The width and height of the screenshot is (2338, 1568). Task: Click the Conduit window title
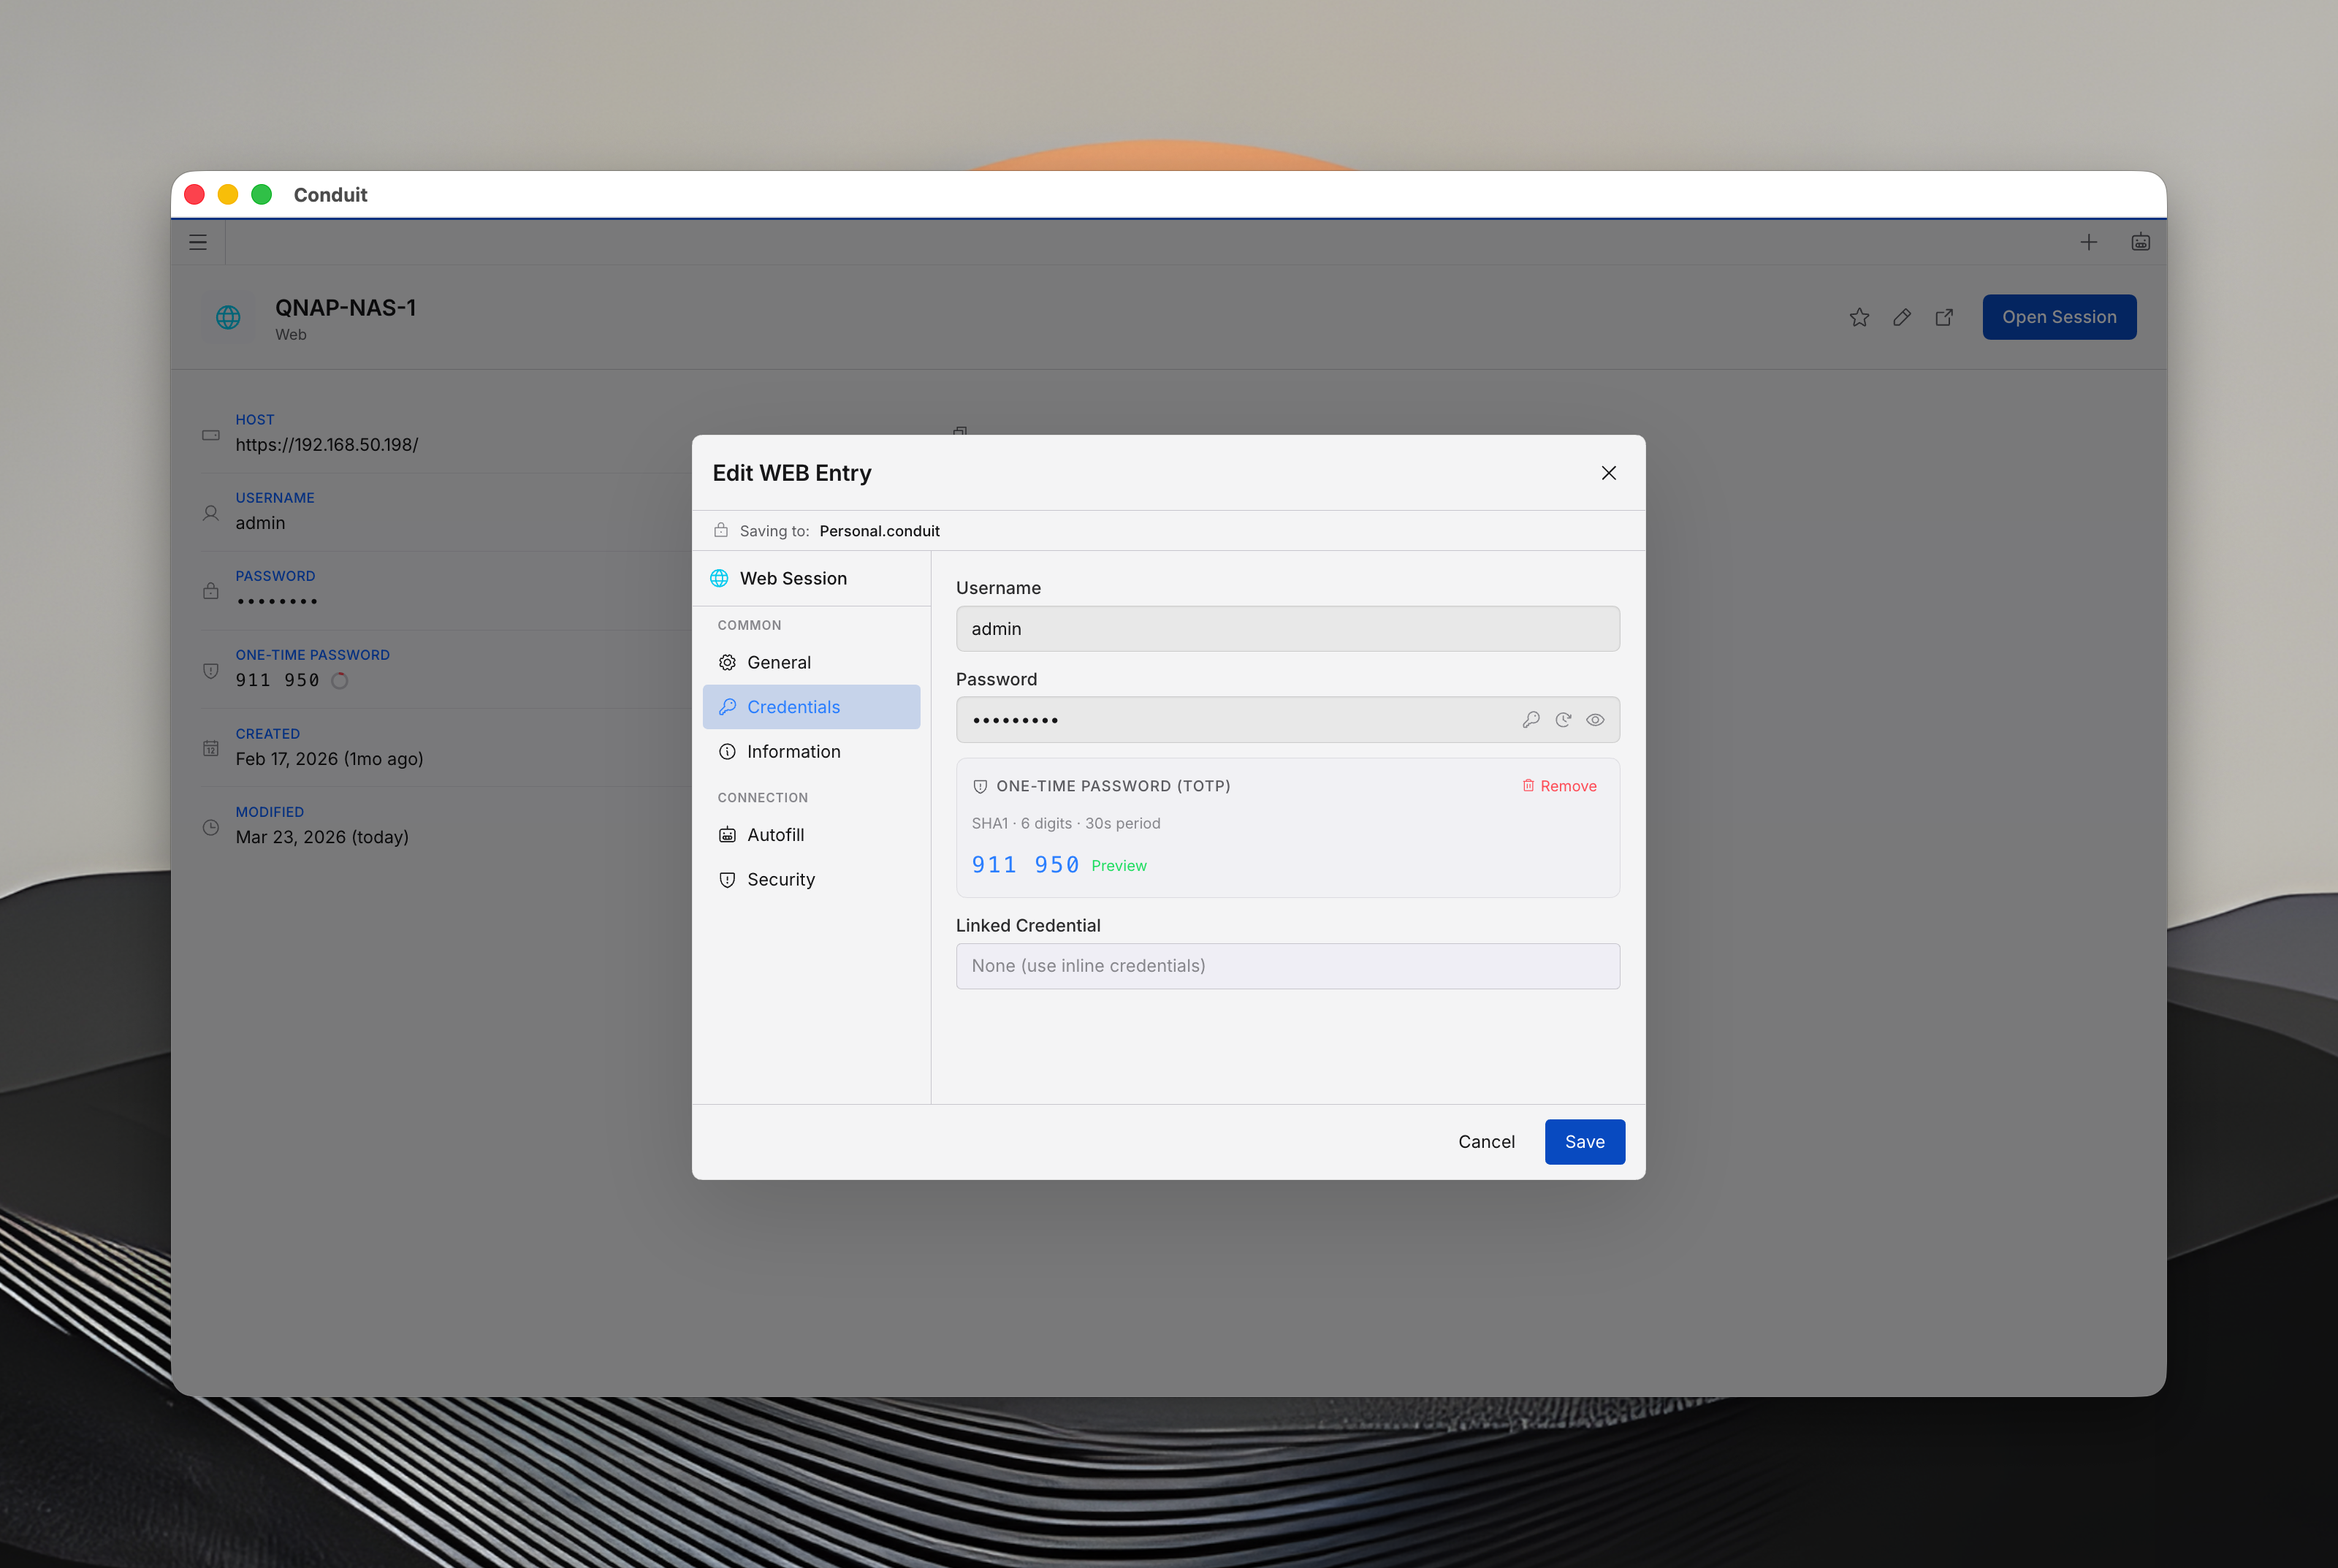330,195
